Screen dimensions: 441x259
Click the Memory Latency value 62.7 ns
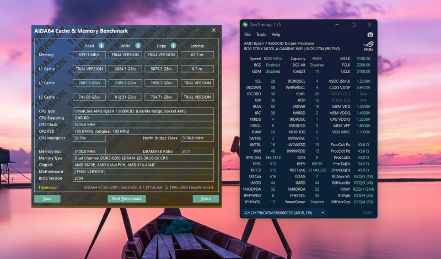(197, 55)
